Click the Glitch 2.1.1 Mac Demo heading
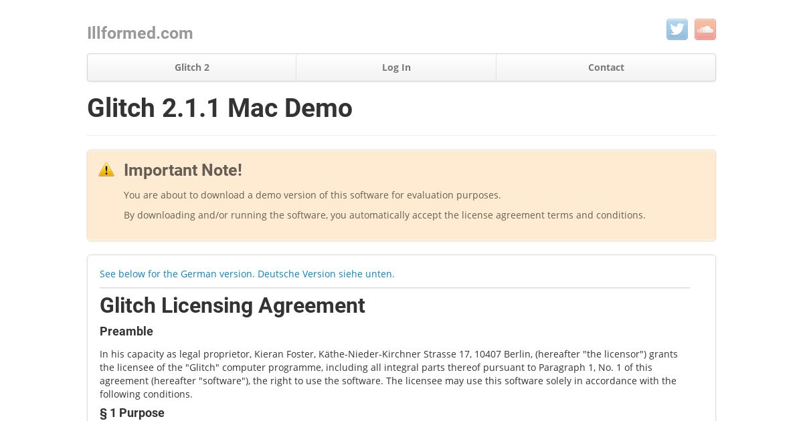Viewport: 803px width, 421px height. click(x=219, y=108)
